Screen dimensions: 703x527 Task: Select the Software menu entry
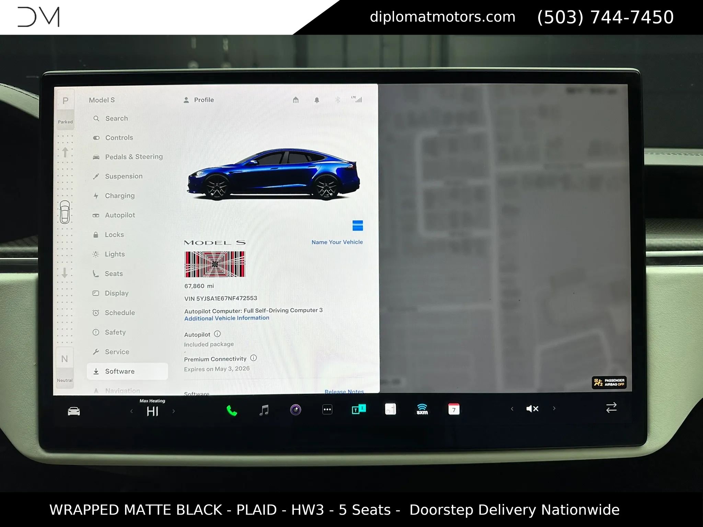pos(127,371)
